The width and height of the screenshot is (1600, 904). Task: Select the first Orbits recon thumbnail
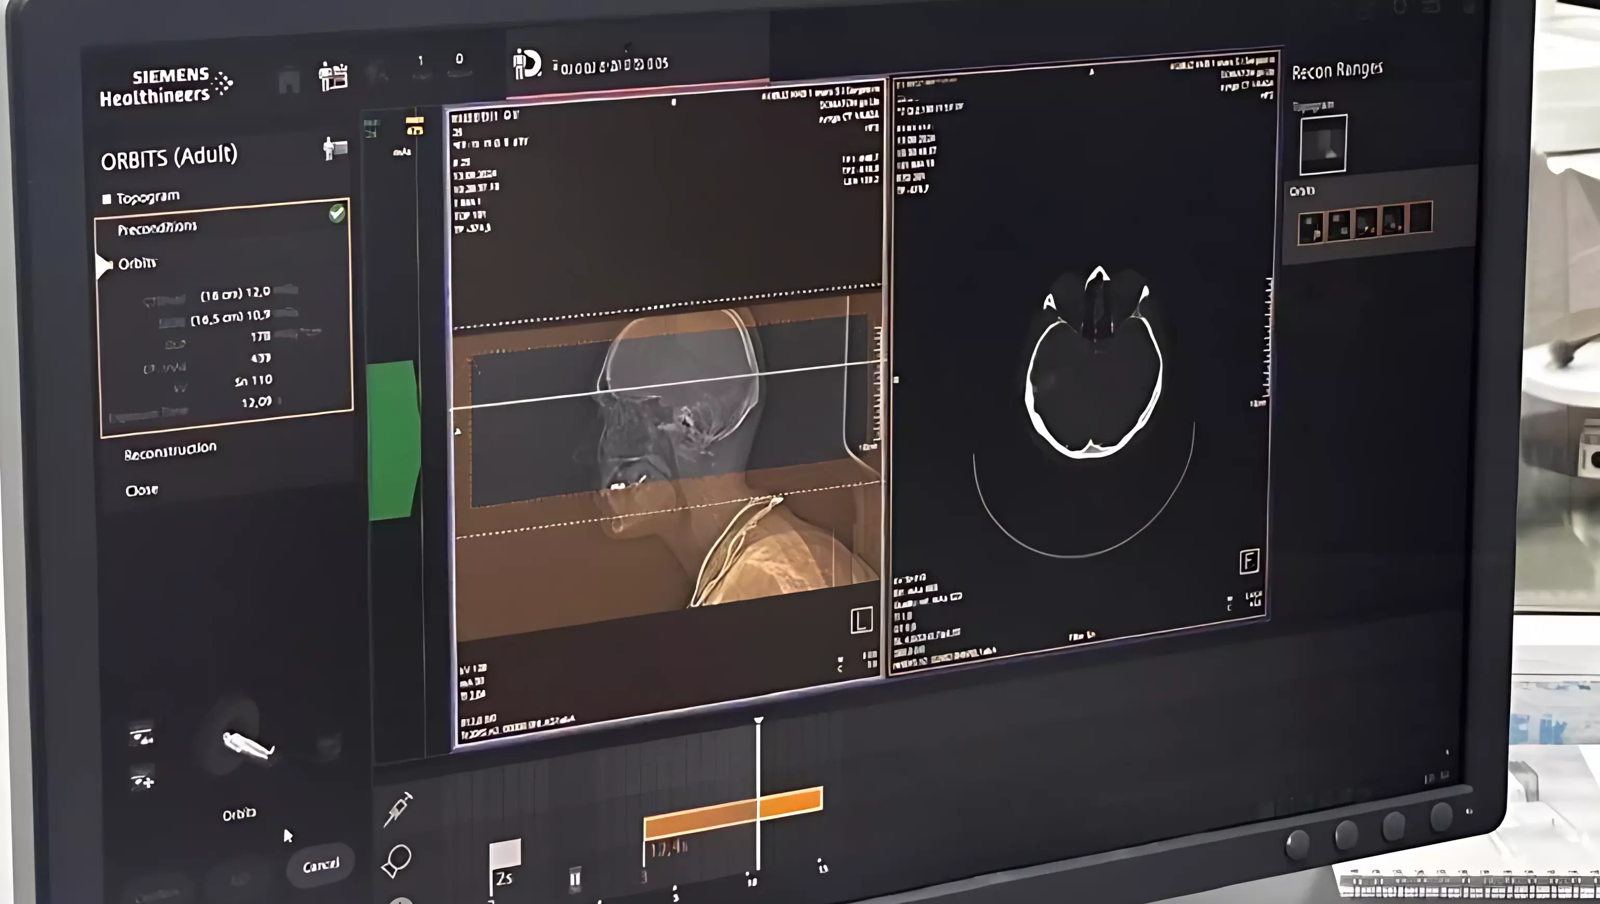(x=1310, y=227)
